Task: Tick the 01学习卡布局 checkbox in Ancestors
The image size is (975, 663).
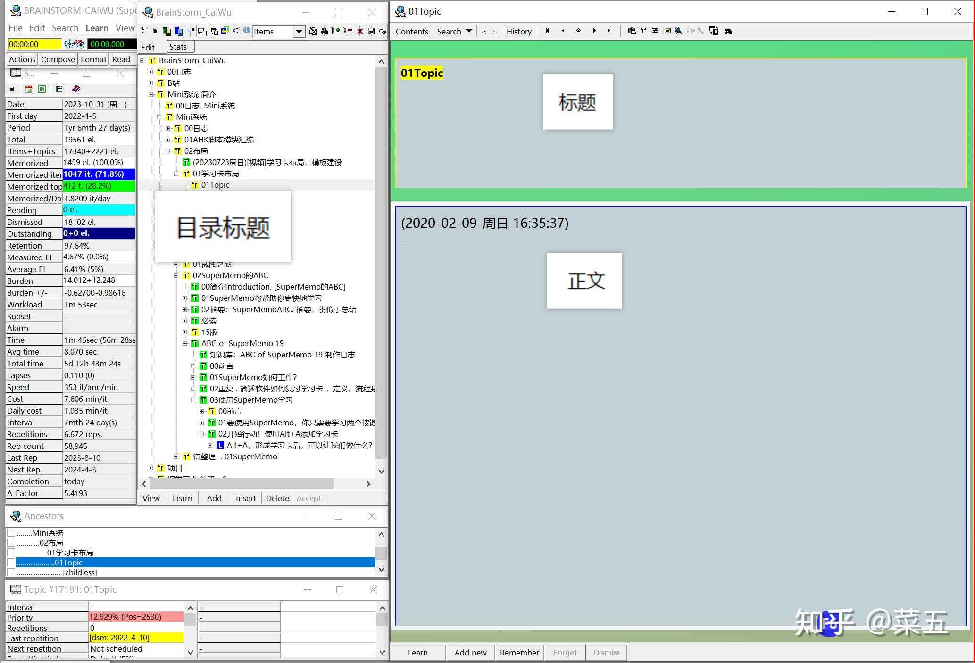Action: pyautogui.click(x=11, y=553)
